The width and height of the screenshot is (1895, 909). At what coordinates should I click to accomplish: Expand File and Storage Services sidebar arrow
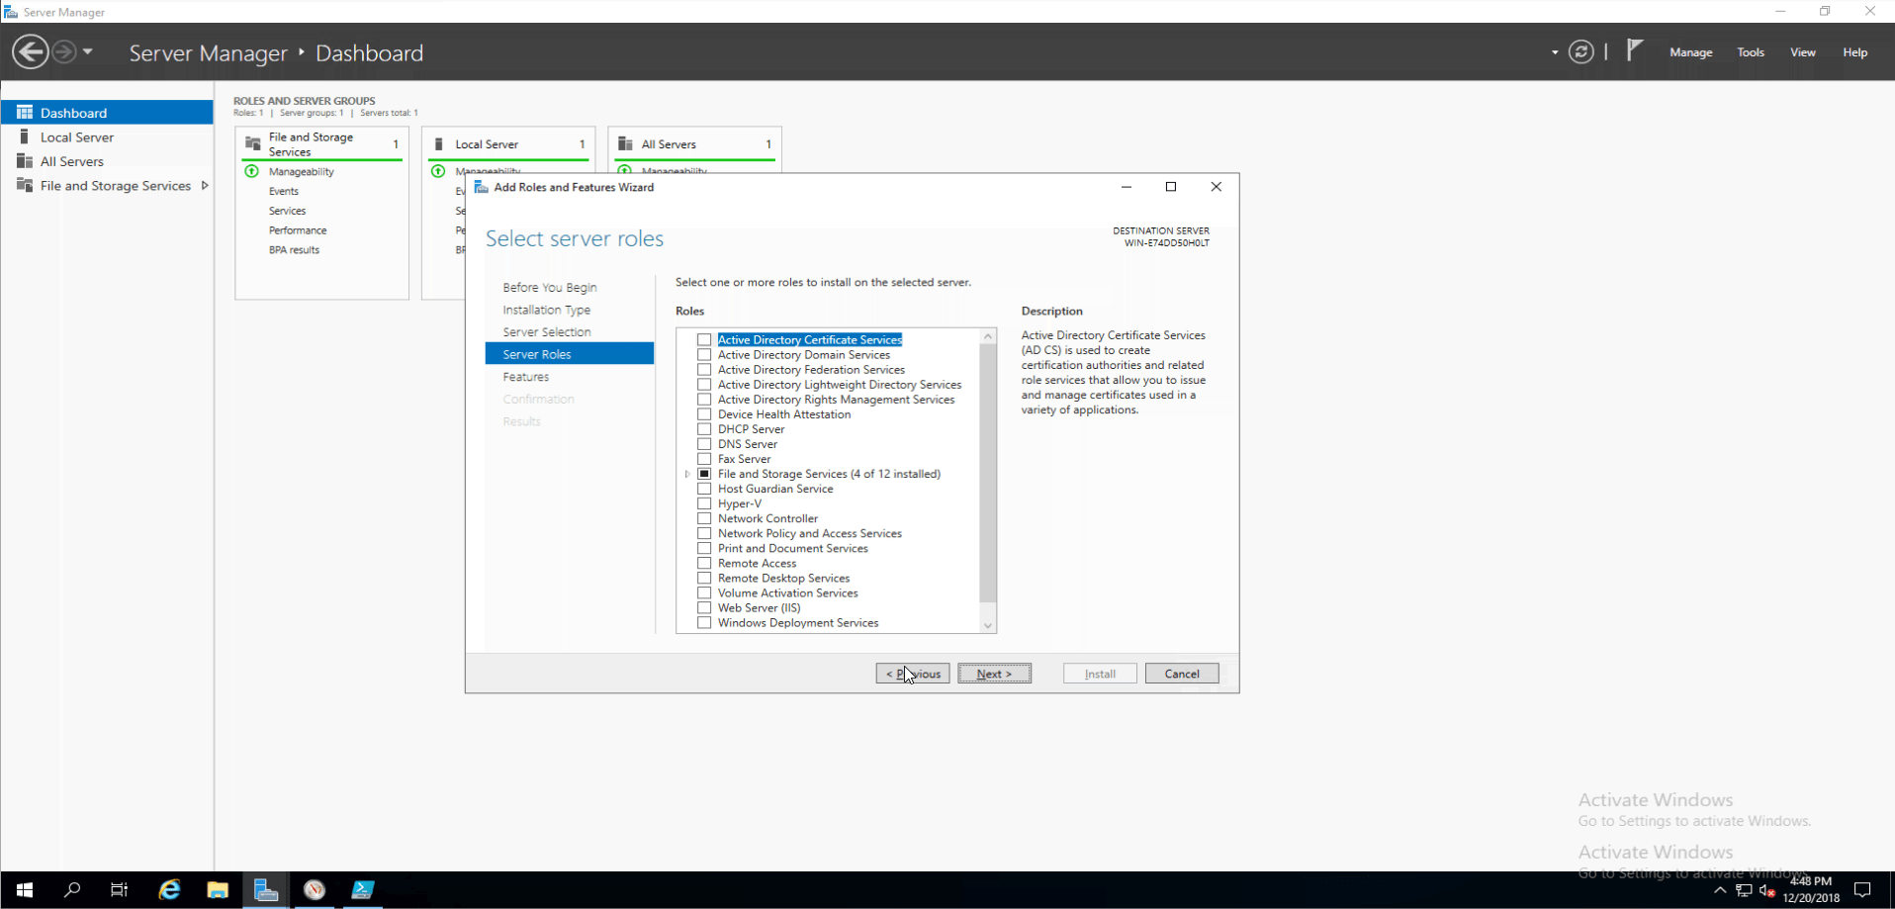click(205, 185)
